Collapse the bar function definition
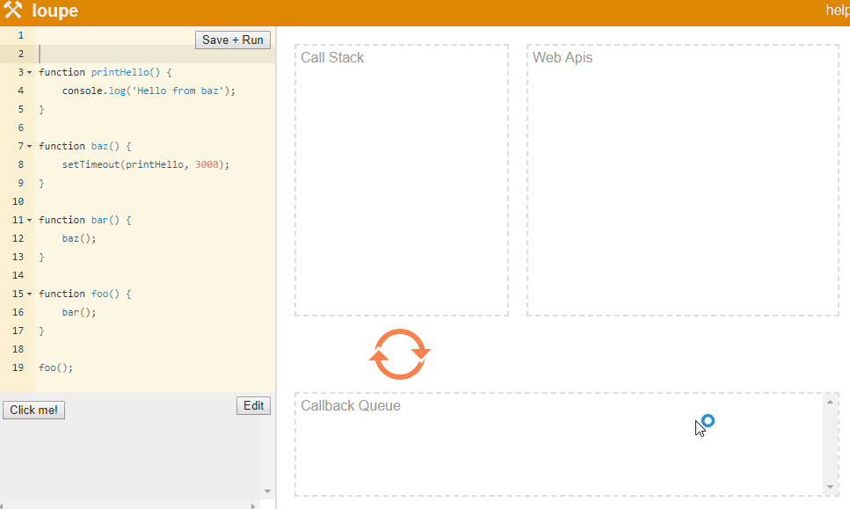850x509 pixels. [28, 220]
